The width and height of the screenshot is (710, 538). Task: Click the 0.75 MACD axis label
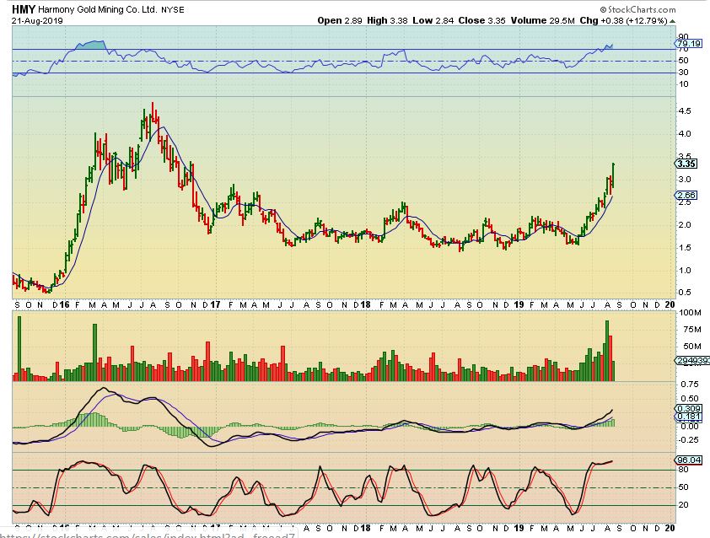click(x=690, y=384)
